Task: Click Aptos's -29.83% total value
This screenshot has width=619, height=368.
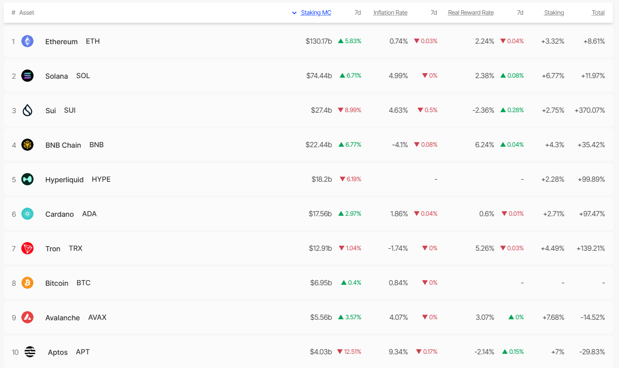Action: tap(592, 352)
